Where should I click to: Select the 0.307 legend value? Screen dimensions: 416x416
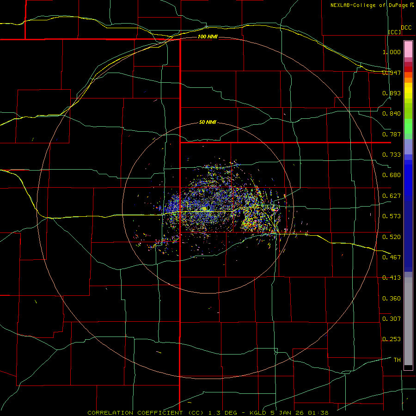click(x=392, y=318)
